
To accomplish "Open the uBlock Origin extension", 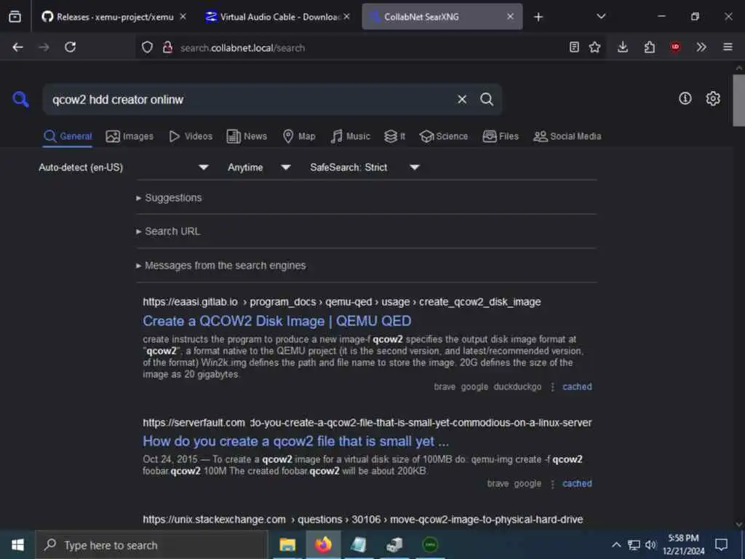I will coord(675,47).
